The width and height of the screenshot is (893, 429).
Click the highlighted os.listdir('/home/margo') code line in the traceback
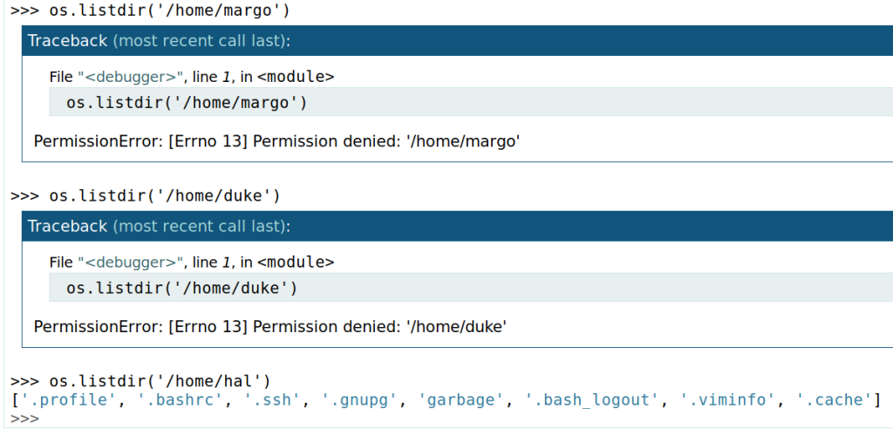point(187,103)
